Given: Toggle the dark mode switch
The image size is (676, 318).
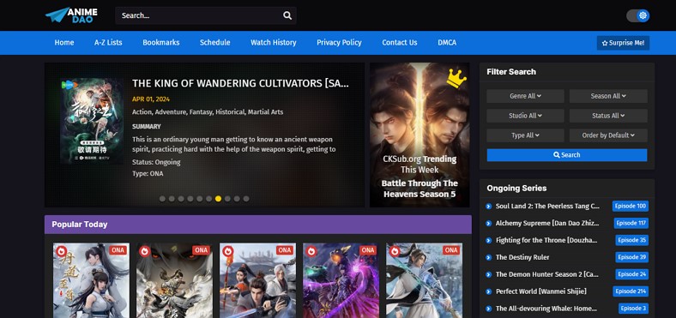Looking at the screenshot, I should (637, 15).
